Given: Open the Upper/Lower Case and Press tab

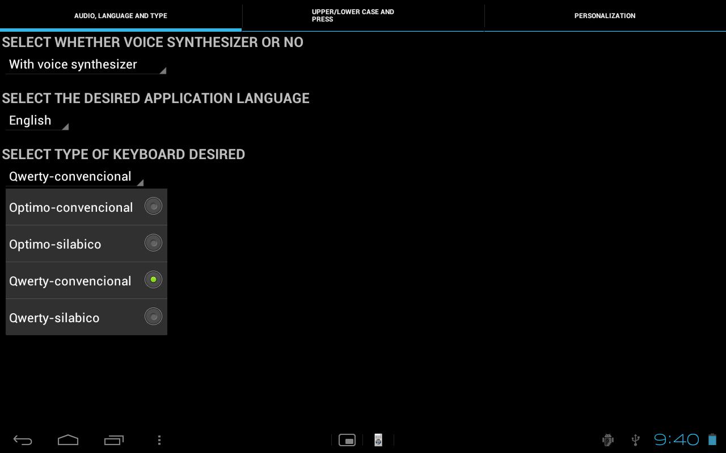Looking at the screenshot, I should 363,16.
